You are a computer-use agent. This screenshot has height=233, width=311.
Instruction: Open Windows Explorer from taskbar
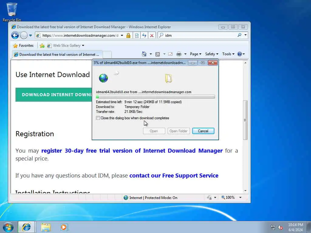point(46,227)
